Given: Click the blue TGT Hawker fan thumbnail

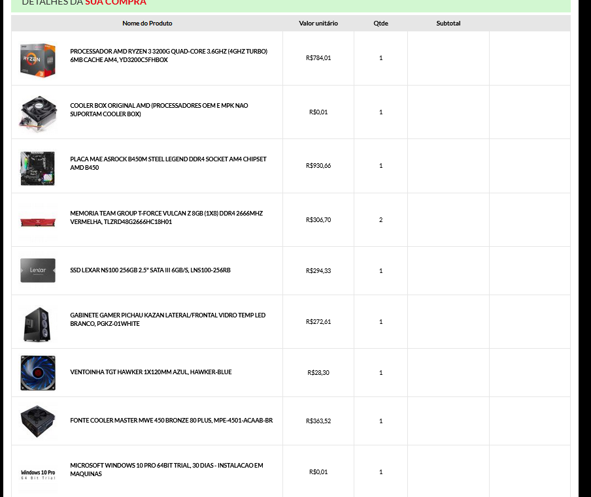Looking at the screenshot, I should pos(38,373).
